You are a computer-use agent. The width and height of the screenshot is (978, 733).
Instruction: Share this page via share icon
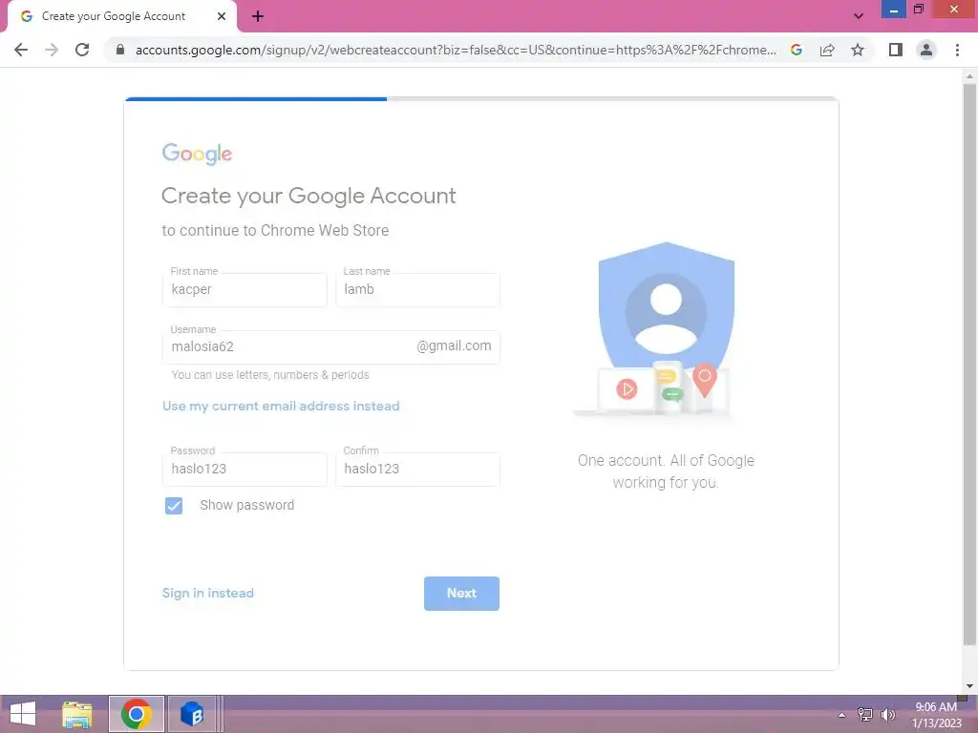(x=827, y=50)
